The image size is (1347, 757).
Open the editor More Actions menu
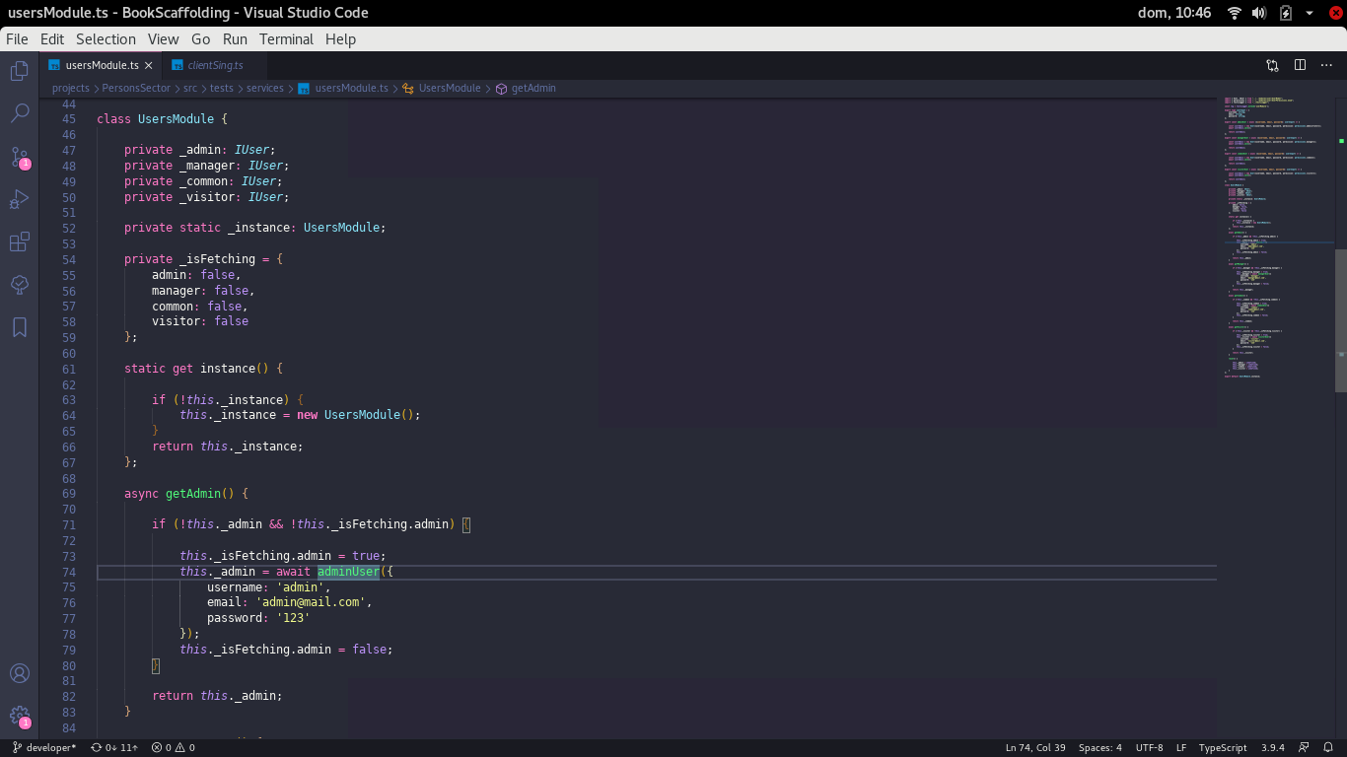point(1326,63)
